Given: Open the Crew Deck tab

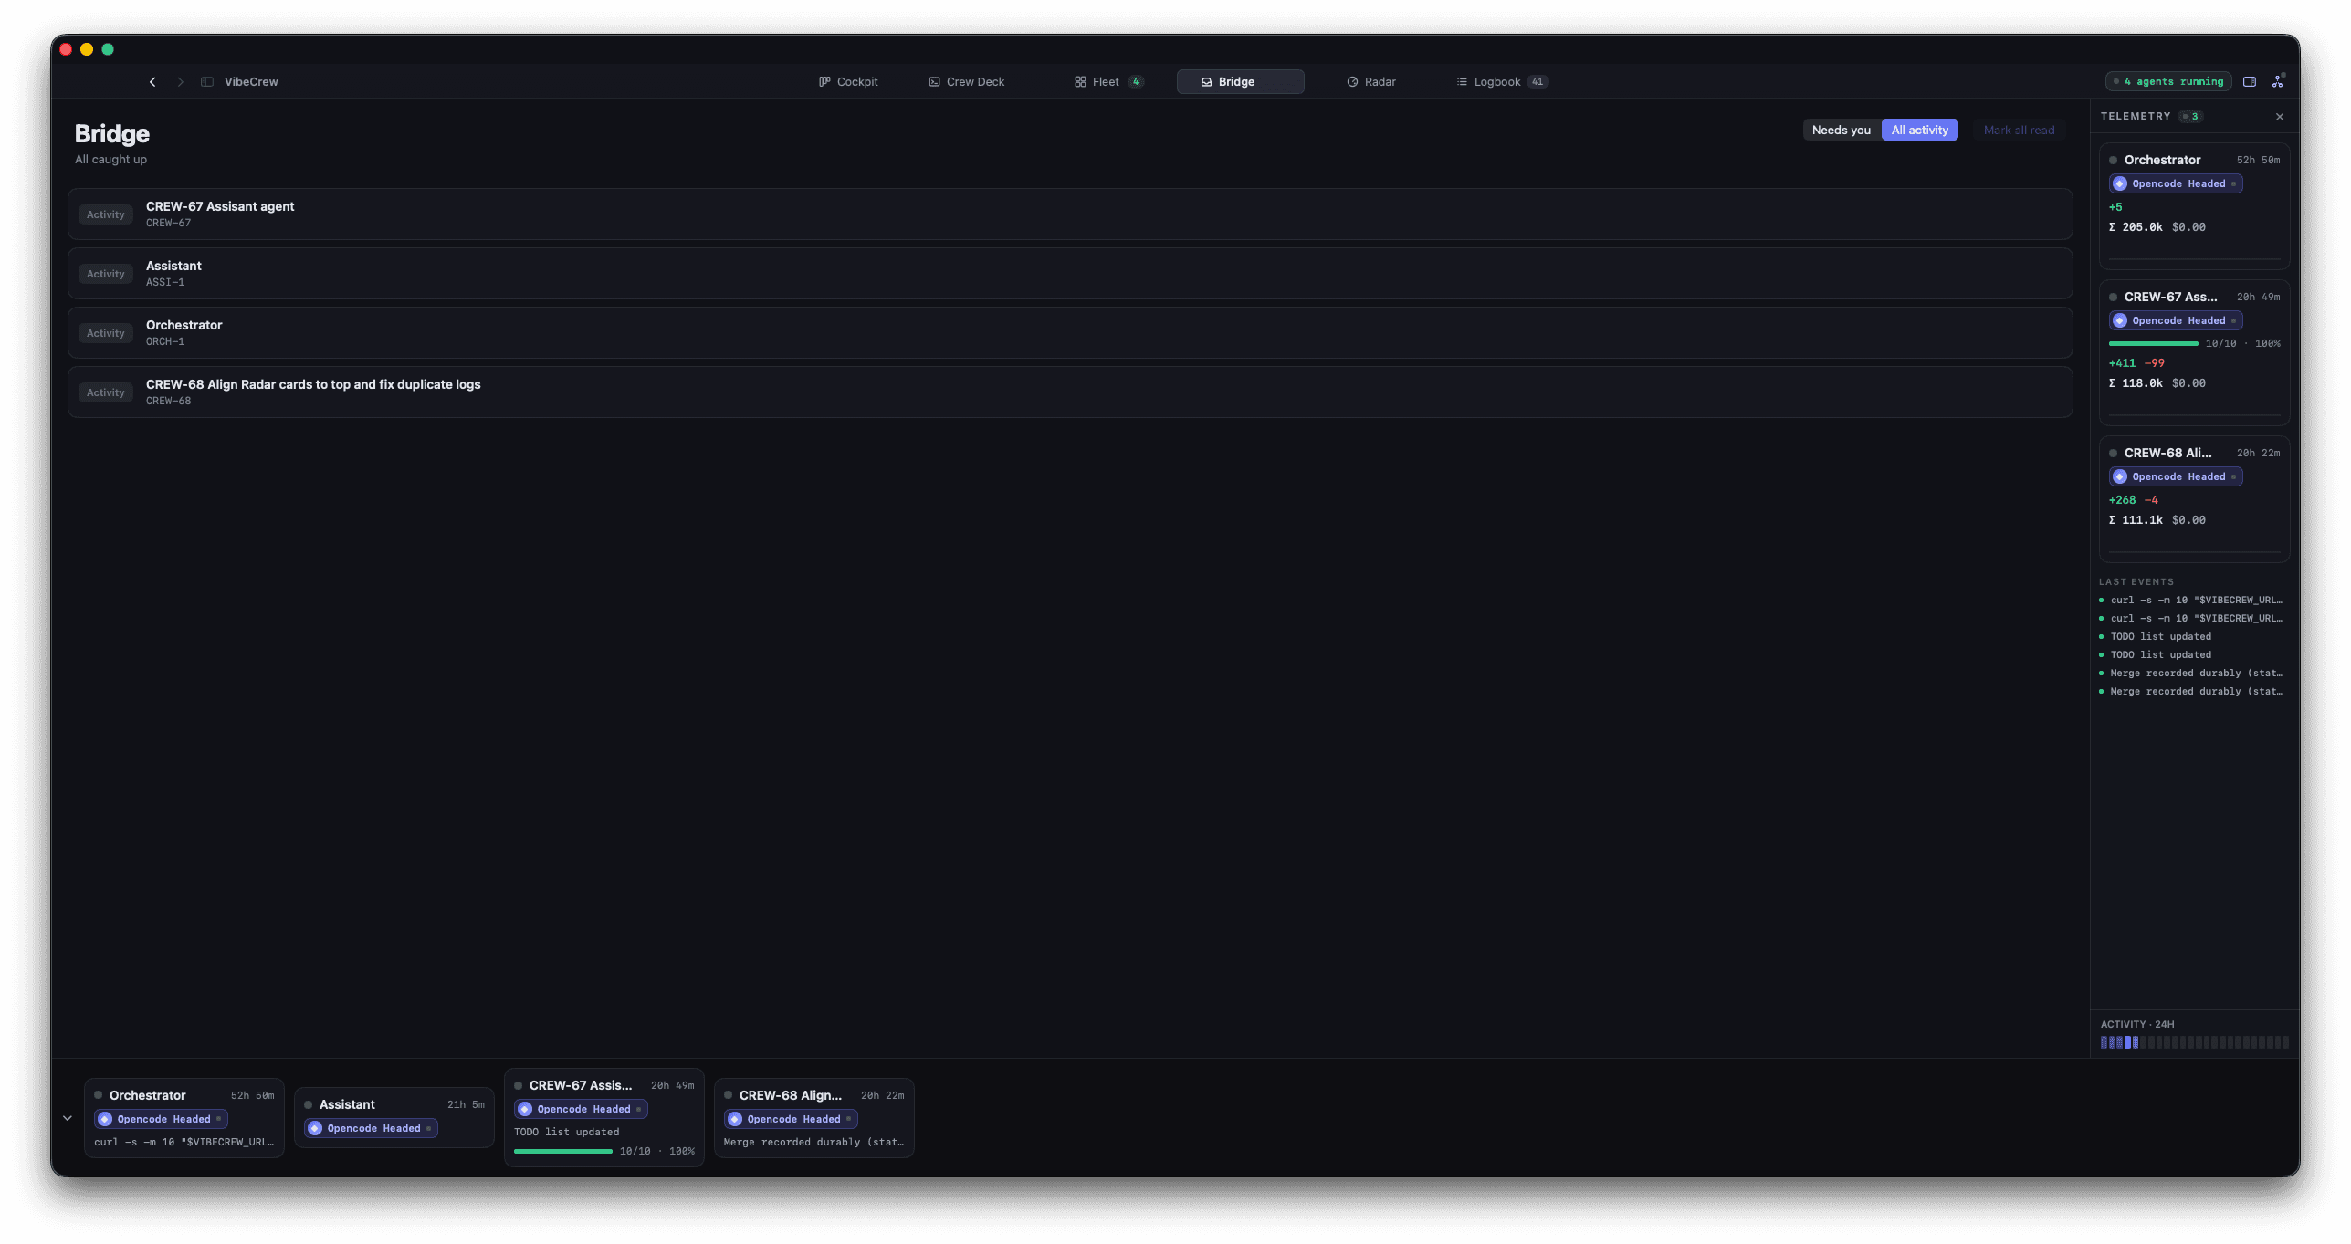Looking at the screenshot, I should tap(967, 82).
